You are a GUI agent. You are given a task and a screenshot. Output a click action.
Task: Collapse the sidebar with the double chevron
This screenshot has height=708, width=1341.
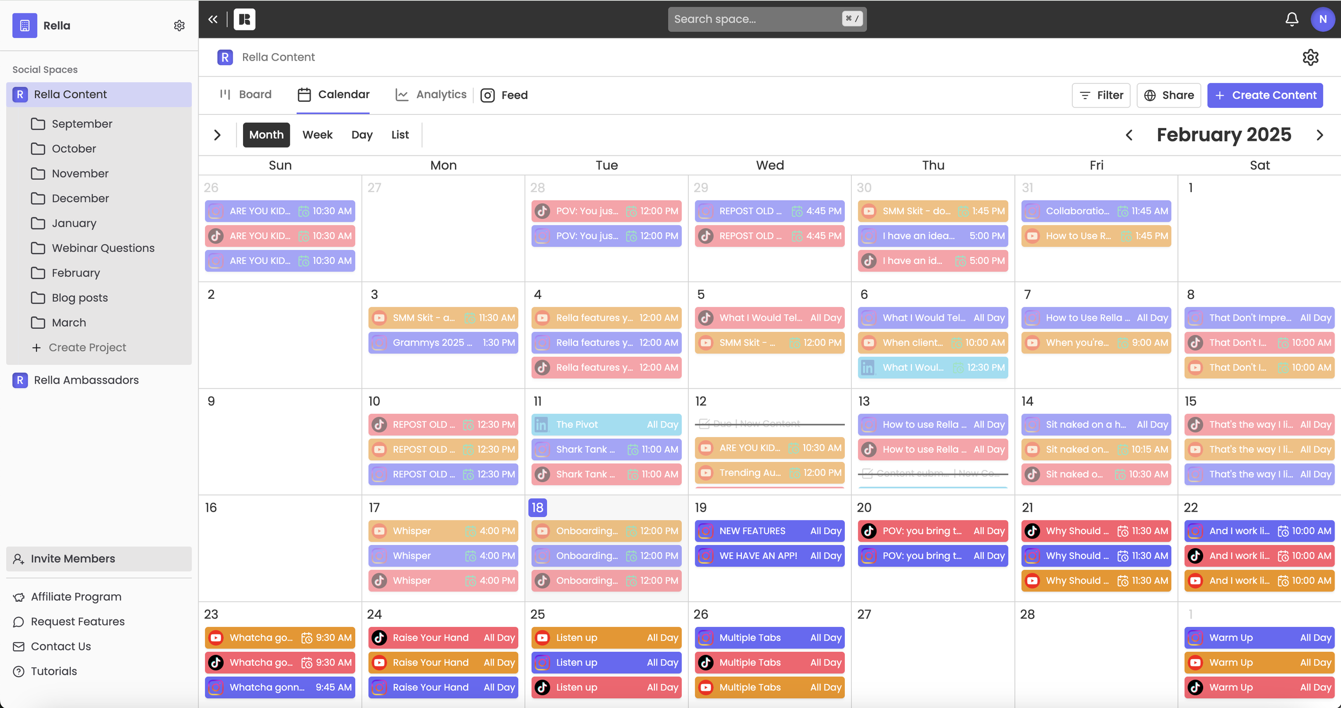(213, 19)
